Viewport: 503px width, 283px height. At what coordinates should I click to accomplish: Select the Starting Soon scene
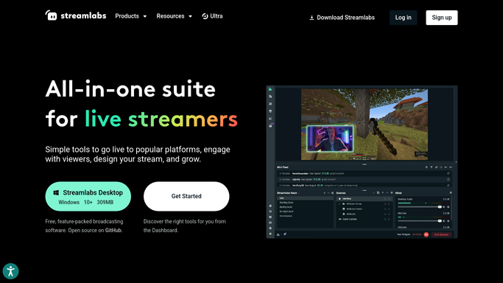click(x=286, y=203)
